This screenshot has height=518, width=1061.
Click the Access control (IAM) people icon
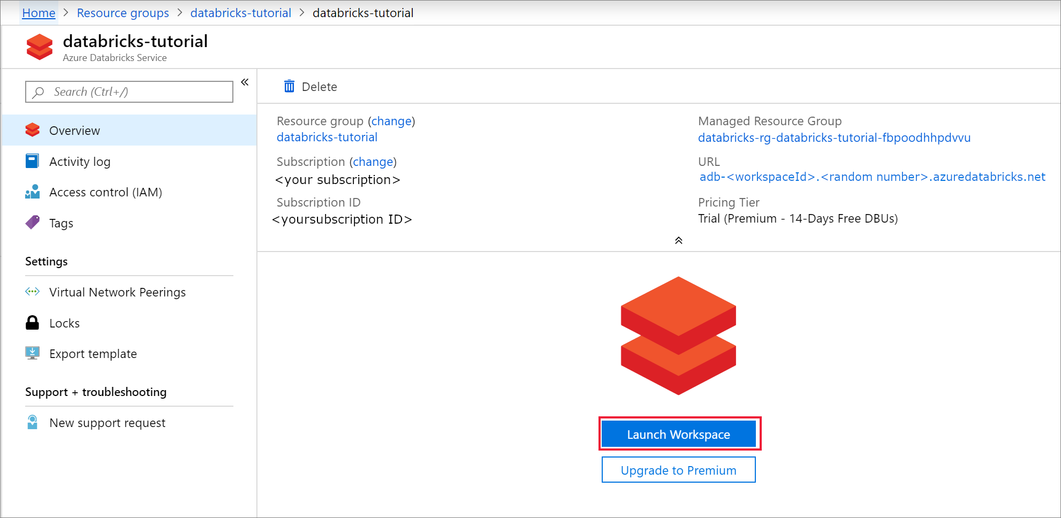(x=32, y=192)
